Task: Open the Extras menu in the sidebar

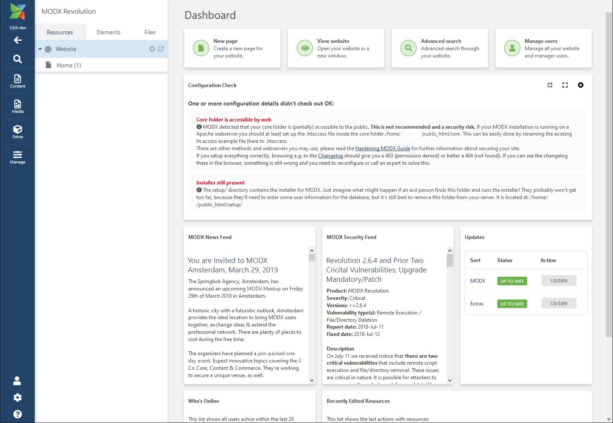Action: (x=18, y=132)
